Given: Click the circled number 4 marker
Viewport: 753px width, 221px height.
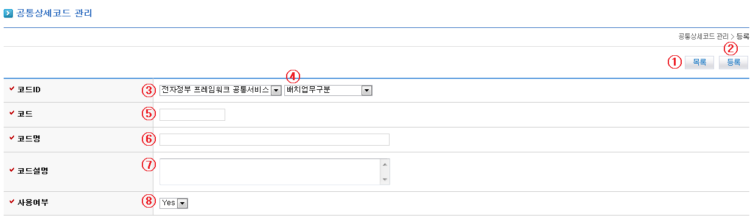Looking at the screenshot, I should click(293, 77).
